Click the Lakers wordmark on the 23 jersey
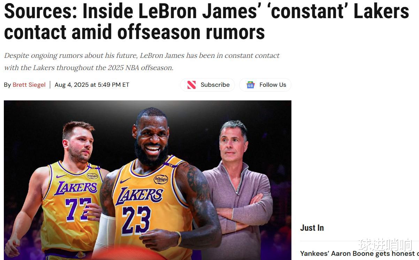Screen dimensions: 419x260 click(x=139, y=196)
